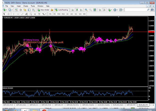Select the trendline tool
Image resolution: width=156 pixels, height=111 pixels.
(x=22, y=14)
